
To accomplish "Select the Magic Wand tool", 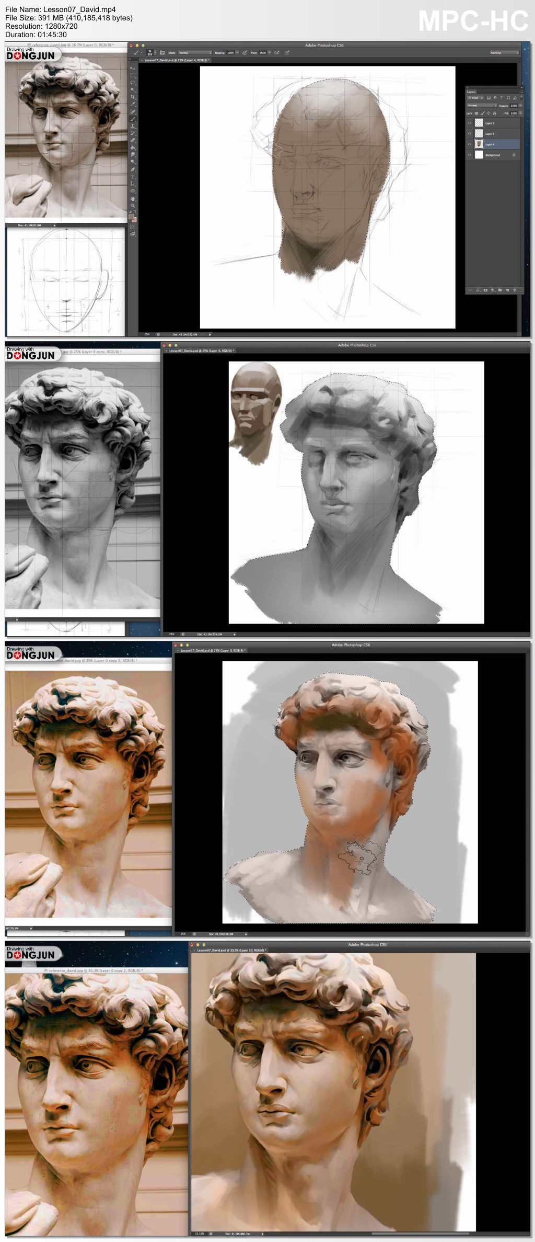I will point(133,90).
